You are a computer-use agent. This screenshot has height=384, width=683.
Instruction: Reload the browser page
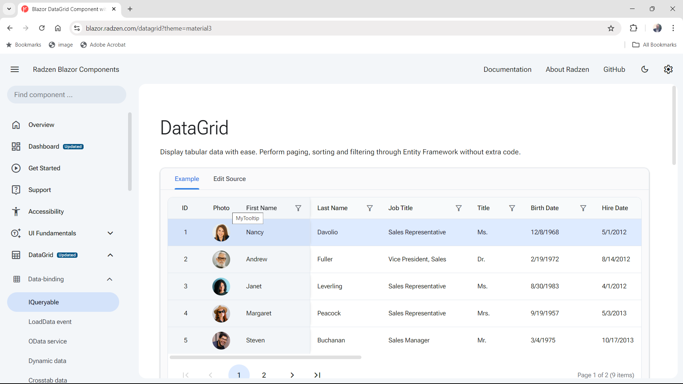coord(42,28)
